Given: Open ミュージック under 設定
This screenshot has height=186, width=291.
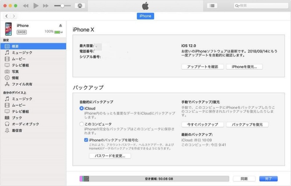Looking at the screenshot, I should point(33,53).
